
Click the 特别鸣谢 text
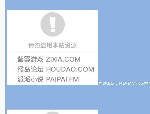tap(107, 83)
